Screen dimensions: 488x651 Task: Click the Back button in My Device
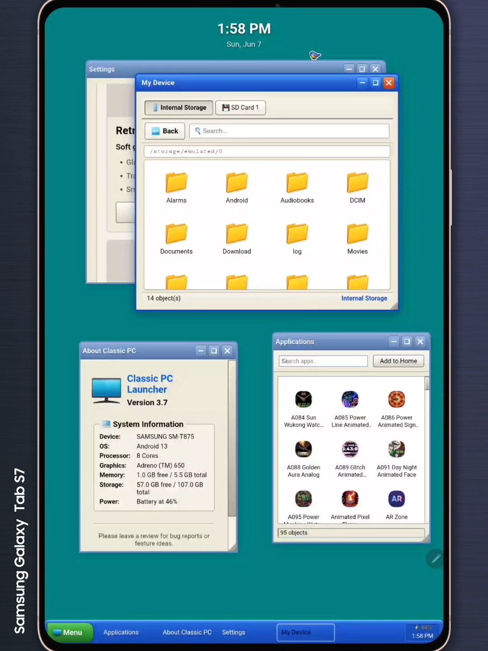(x=165, y=131)
